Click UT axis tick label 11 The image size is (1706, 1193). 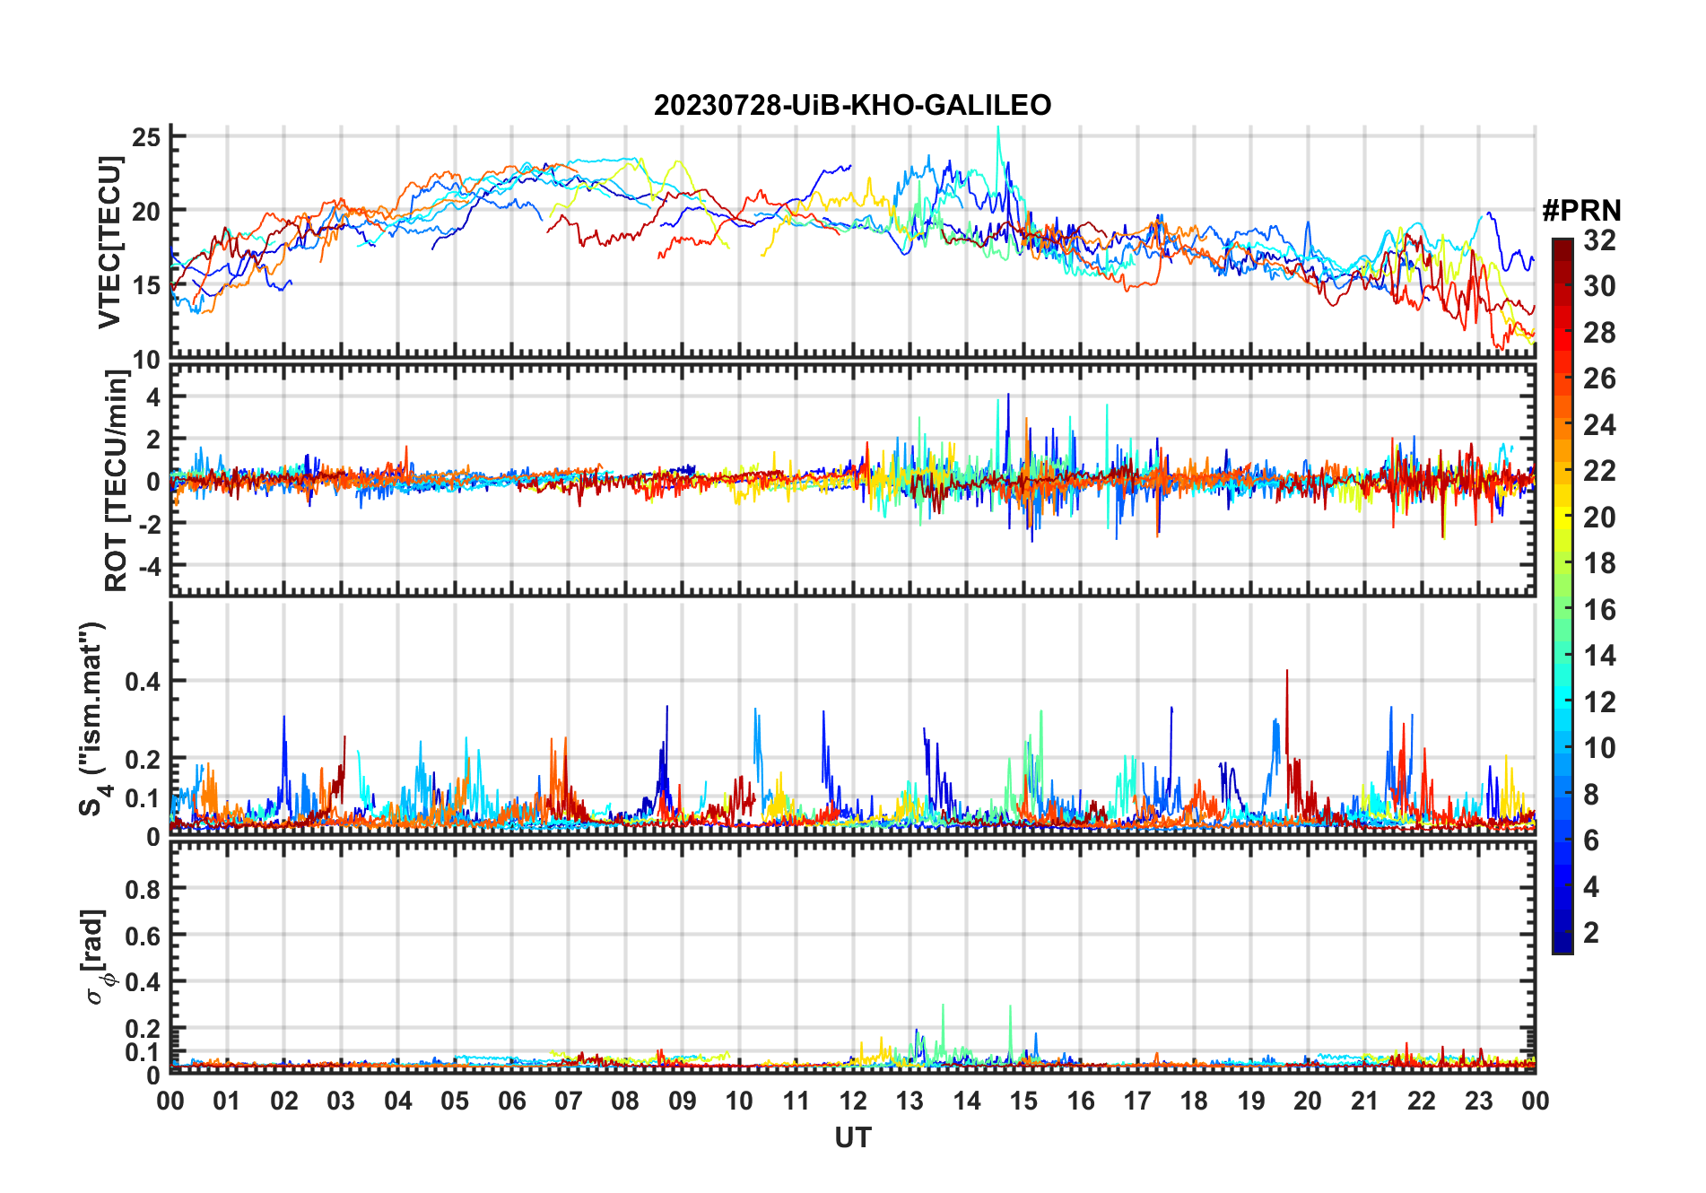(x=796, y=1102)
